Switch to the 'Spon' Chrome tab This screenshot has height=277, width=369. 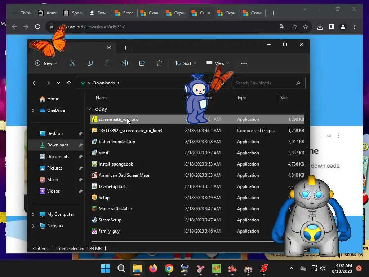74,13
